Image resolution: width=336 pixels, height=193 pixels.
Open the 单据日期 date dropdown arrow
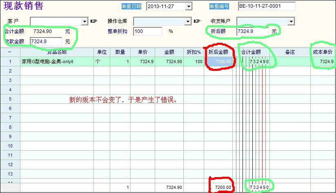(x=188, y=6)
